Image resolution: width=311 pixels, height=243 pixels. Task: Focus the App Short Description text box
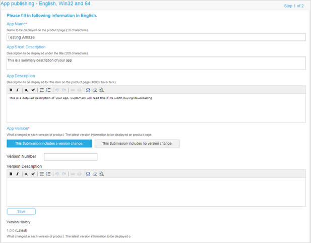coord(156,63)
